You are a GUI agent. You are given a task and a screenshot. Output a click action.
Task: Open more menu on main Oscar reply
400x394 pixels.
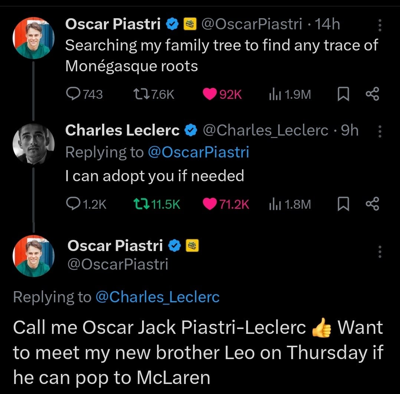380,251
